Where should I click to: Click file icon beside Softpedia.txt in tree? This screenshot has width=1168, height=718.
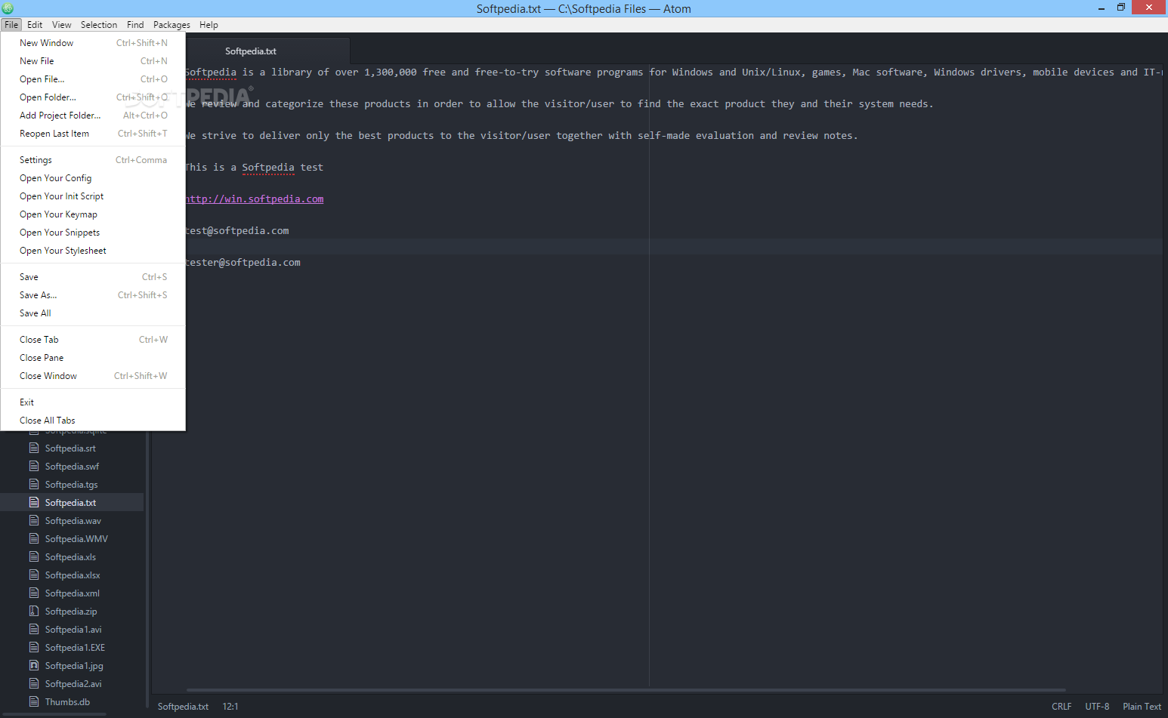(x=34, y=502)
